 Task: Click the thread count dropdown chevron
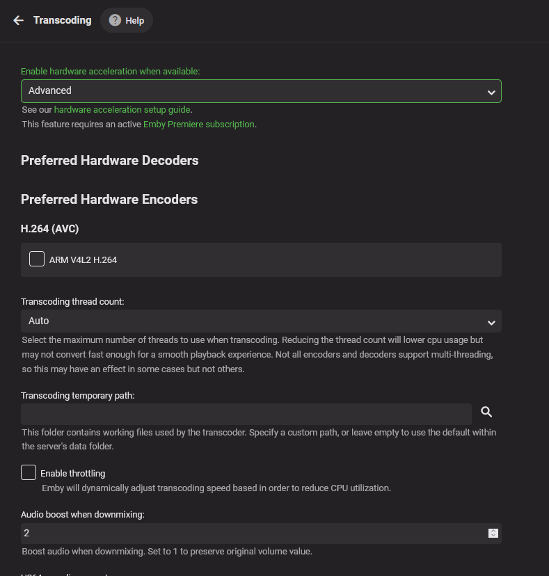click(491, 322)
